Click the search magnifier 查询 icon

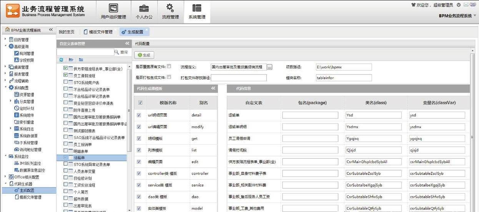pos(117,52)
